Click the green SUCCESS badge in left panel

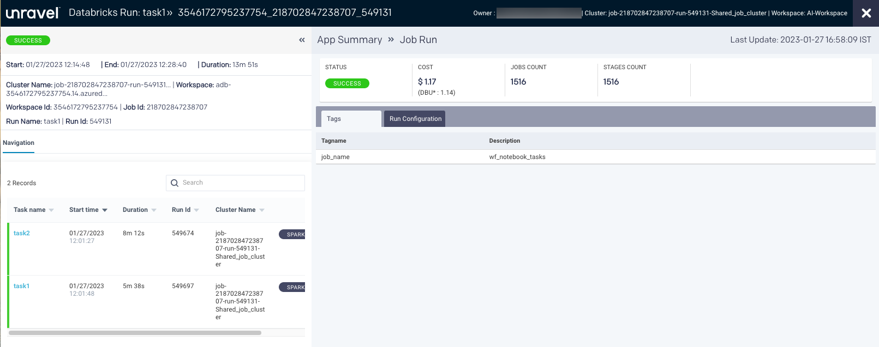tap(28, 40)
